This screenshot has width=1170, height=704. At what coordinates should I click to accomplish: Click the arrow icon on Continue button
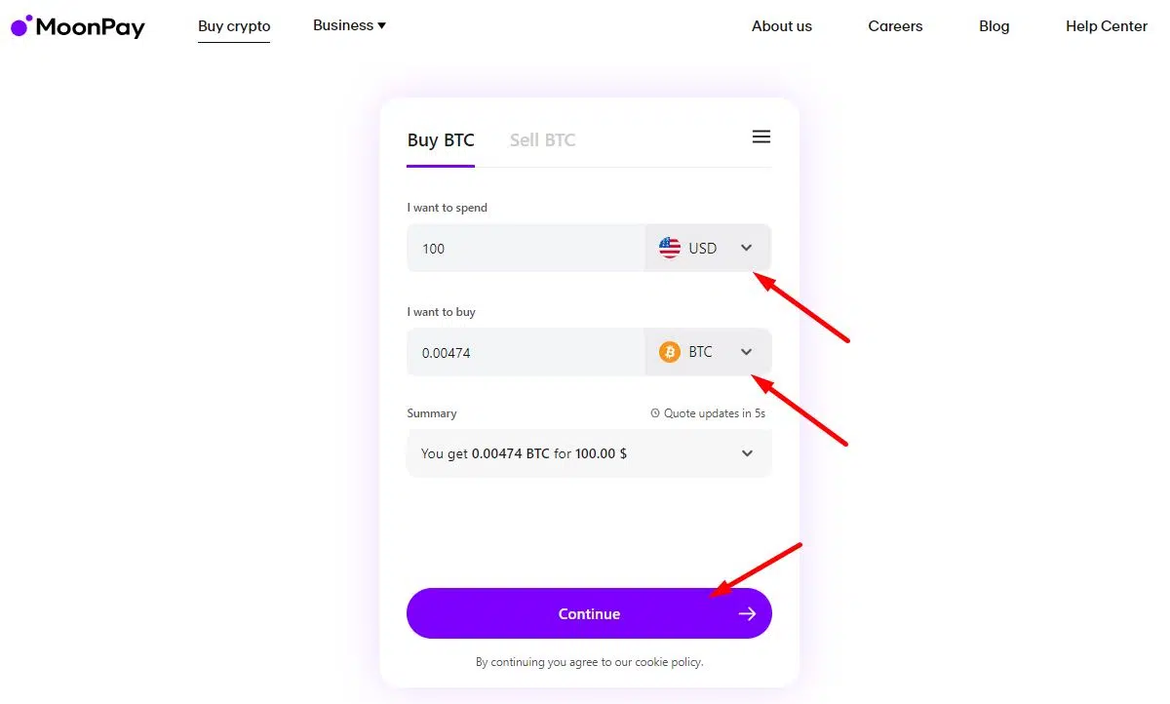click(747, 613)
